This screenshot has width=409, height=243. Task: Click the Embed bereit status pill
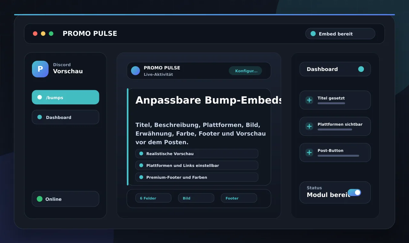(x=340, y=34)
